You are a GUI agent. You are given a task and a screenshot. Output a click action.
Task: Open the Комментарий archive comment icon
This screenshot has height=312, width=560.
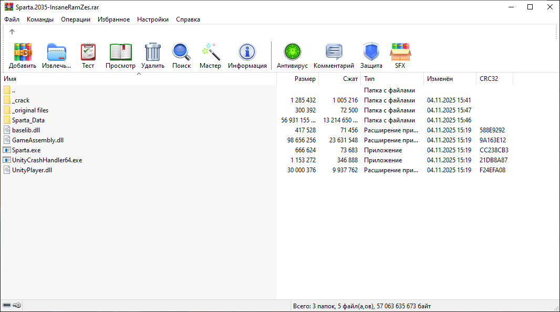click(x=334, y=53)
